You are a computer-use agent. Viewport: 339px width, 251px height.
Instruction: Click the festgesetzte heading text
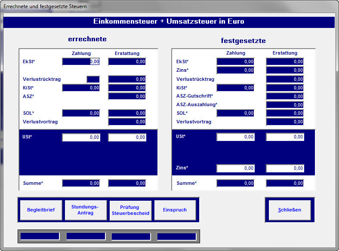pyautogui.click(x=243, y=41)
